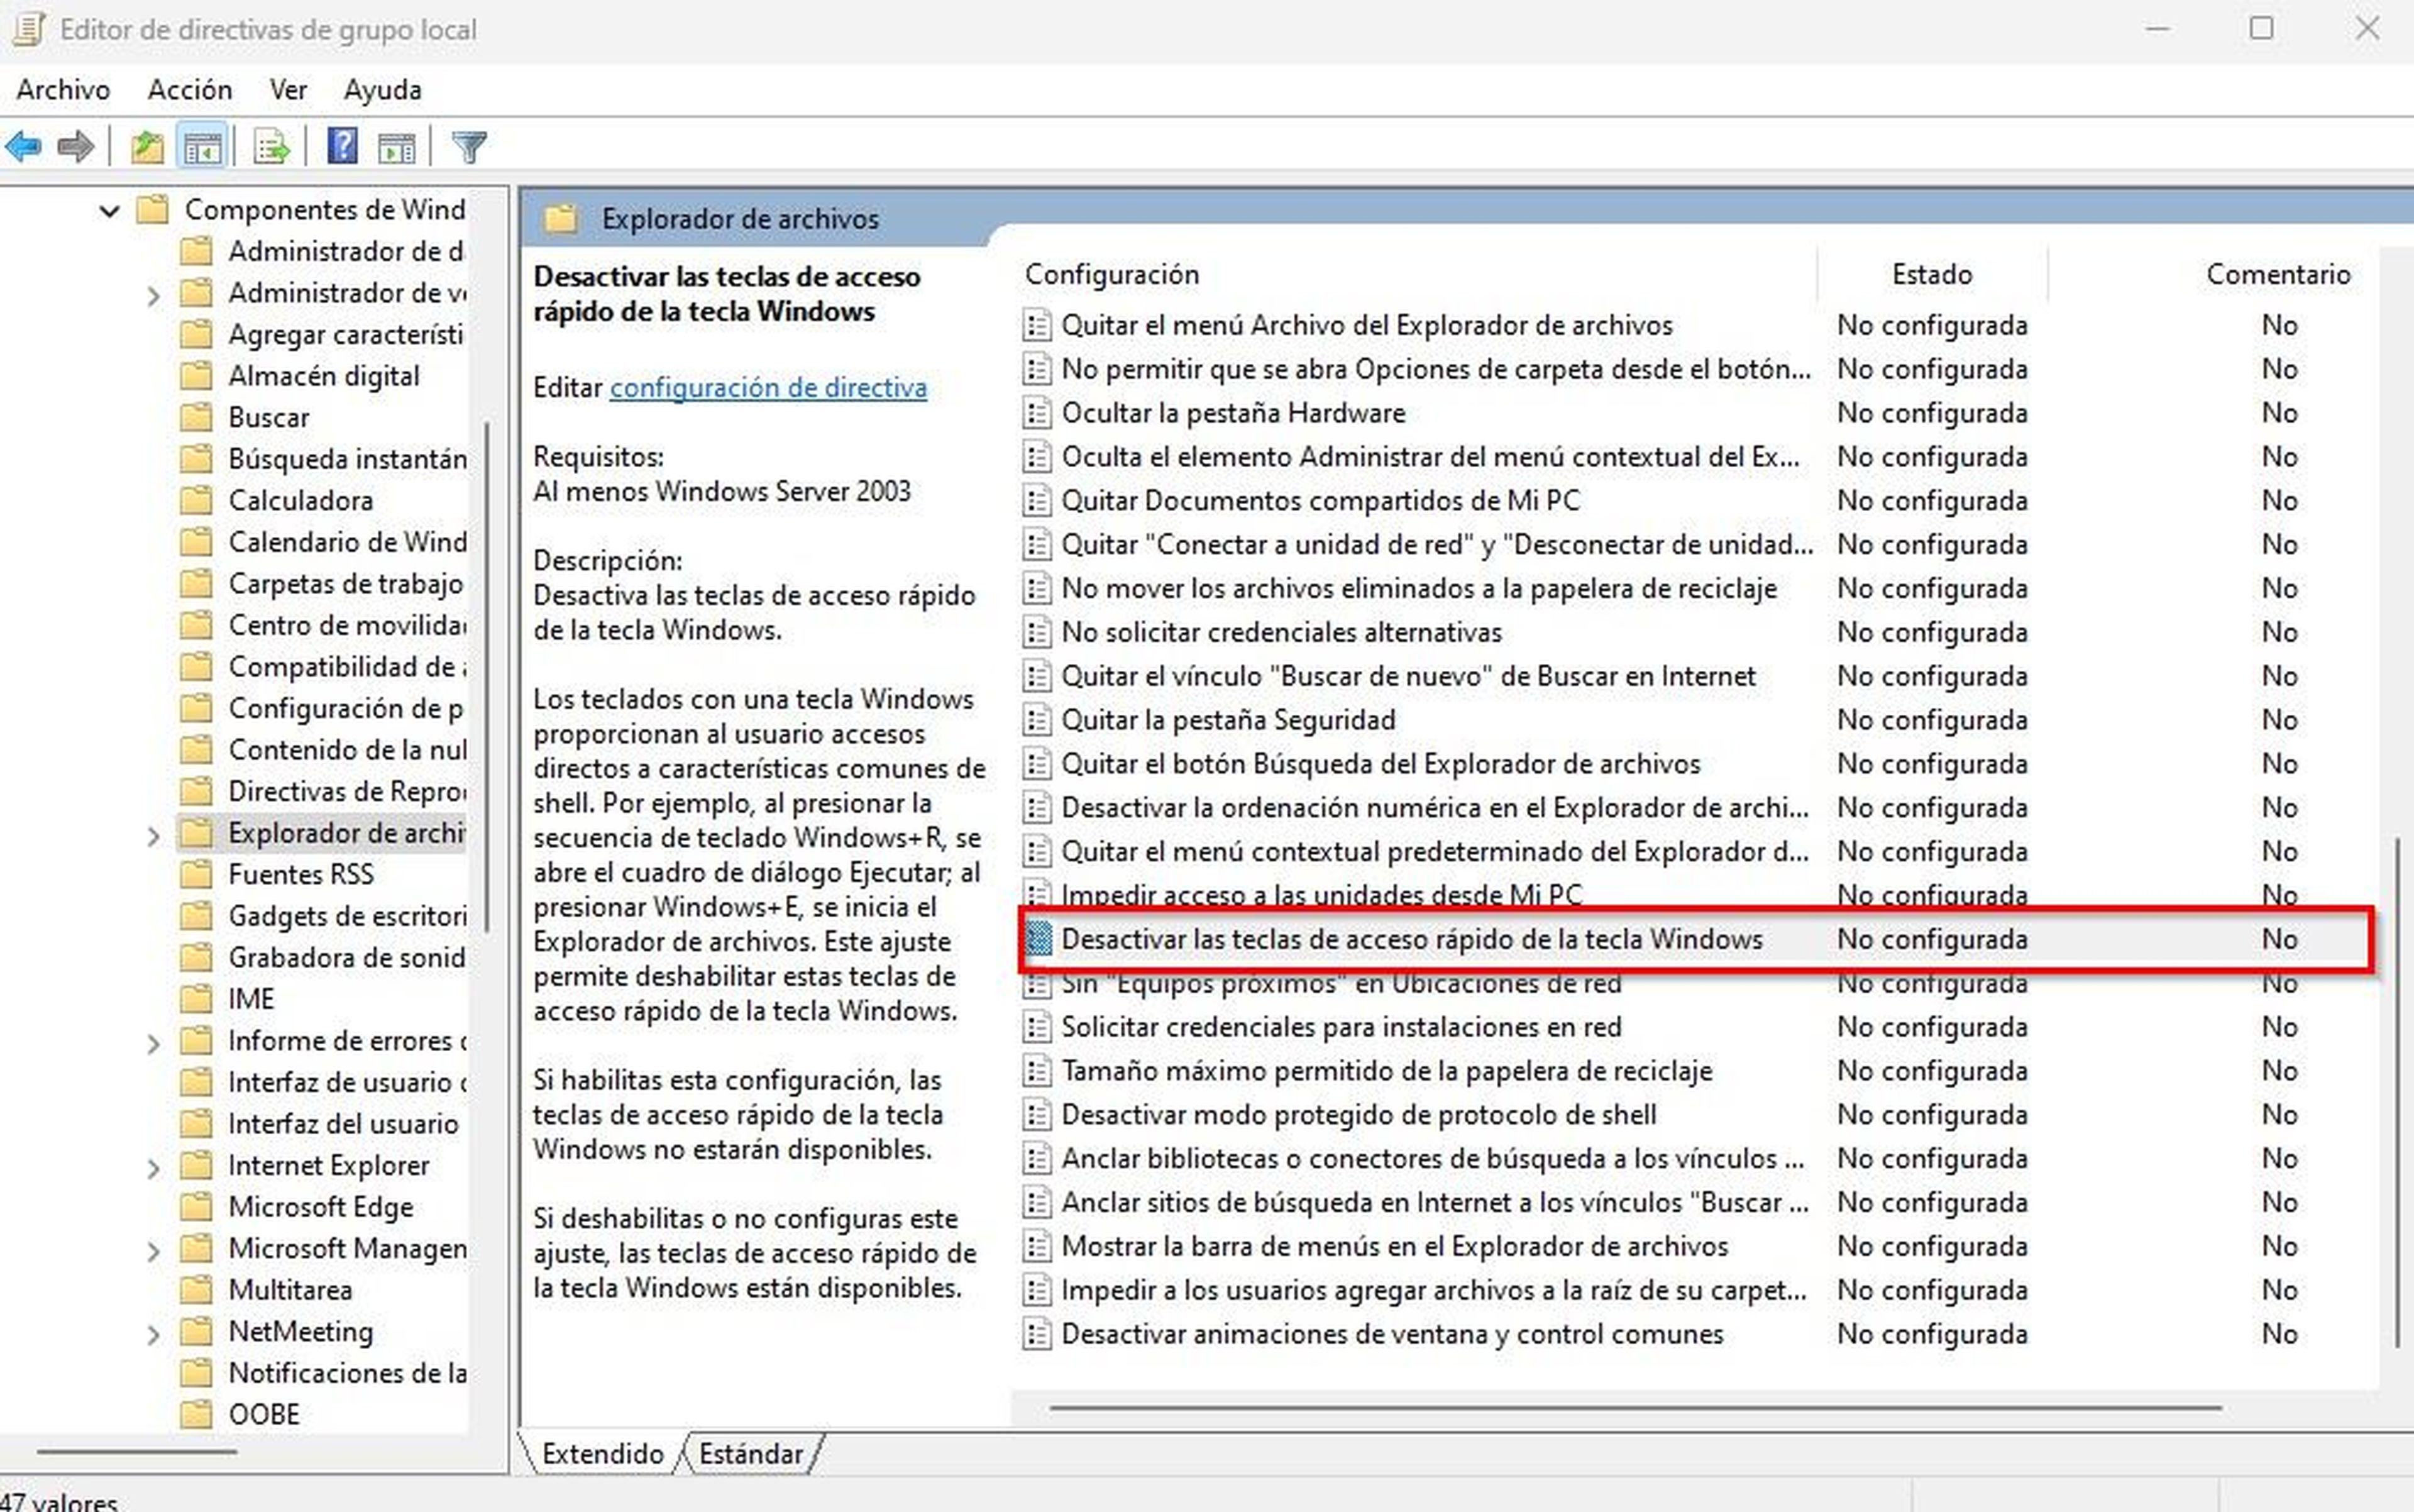Click the folder icon next to Buscar
The width and height of the screenshot is (2414, 1512).
tap(197, 417)
